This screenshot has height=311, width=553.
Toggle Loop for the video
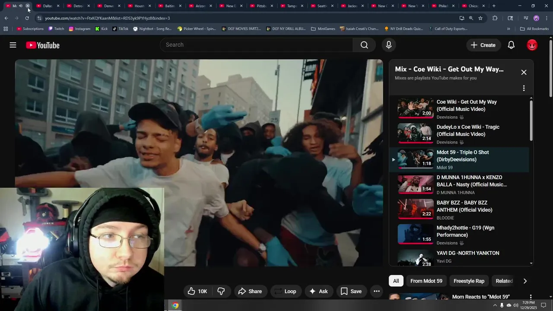pyautogui.click(x=285, y=291)
